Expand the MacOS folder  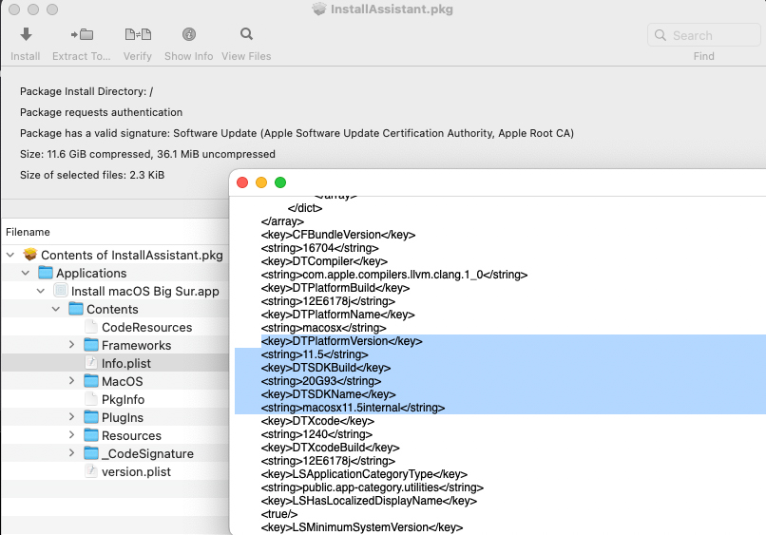(72, 381)
